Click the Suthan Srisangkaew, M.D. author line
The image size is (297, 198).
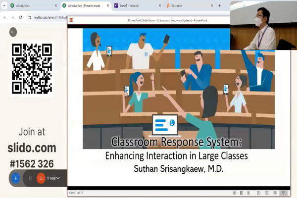pyautogui.click(x=179, y=169)
